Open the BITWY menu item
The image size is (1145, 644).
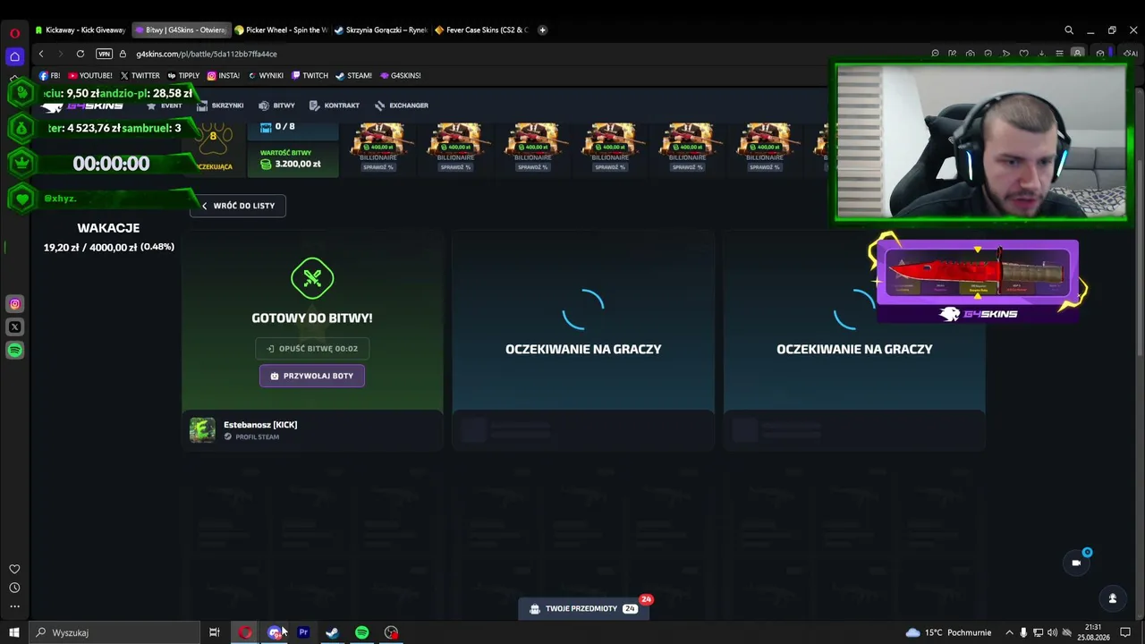277,106
